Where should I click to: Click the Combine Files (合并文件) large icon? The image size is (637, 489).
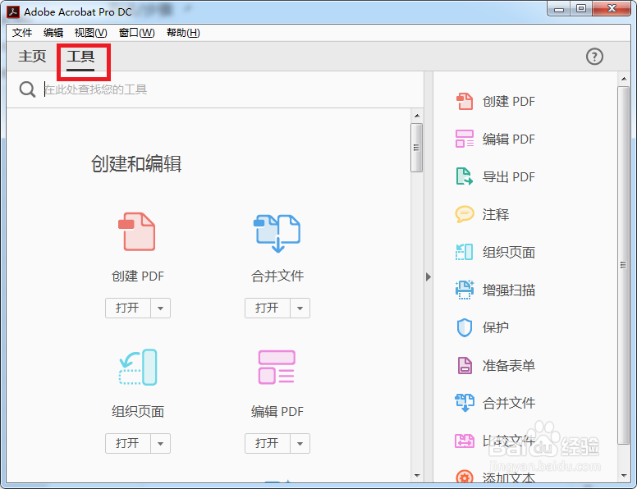(277, 234)
